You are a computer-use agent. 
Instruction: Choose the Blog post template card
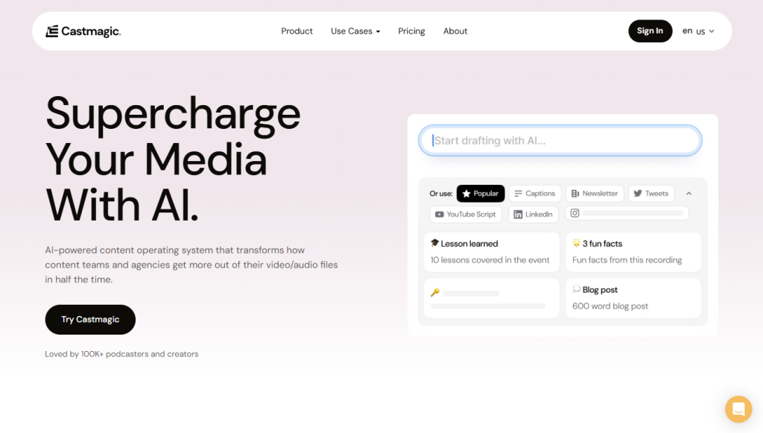pyautogui.click(x=633, y=298)
